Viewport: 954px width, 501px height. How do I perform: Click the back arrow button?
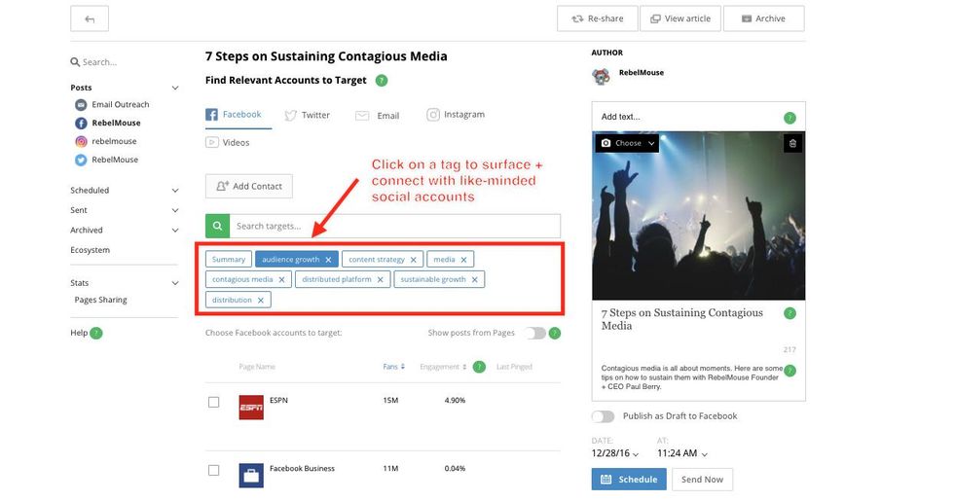point(90,18)
